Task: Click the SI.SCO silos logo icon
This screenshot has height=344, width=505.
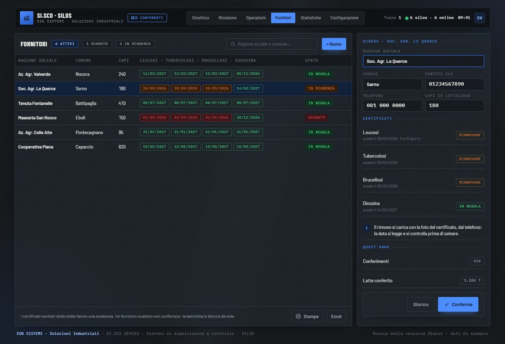Action: 27,18
